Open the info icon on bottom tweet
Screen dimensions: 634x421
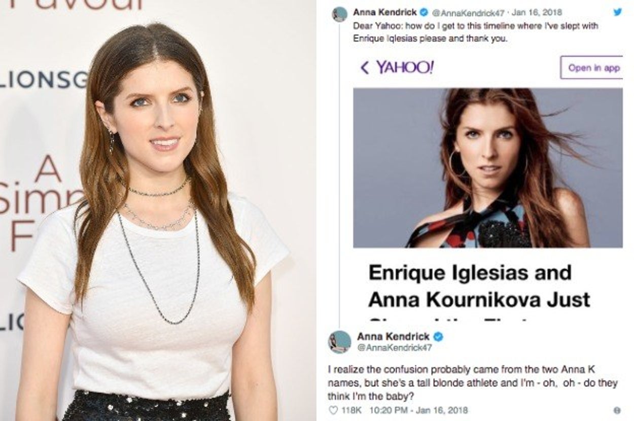(x=617, y=410)
